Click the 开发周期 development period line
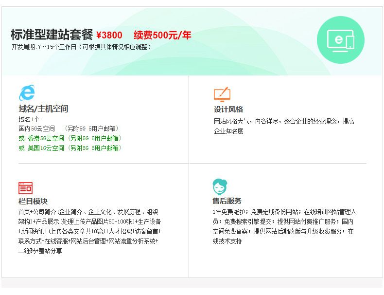The width and height of the screenshot is (384, 295). (x=82, y=47)
